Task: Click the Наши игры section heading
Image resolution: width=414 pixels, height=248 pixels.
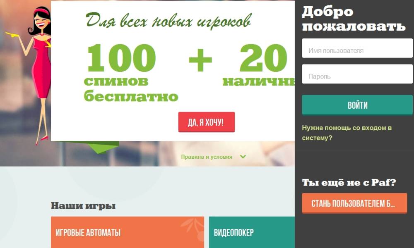Action: (x=83, y=205)
